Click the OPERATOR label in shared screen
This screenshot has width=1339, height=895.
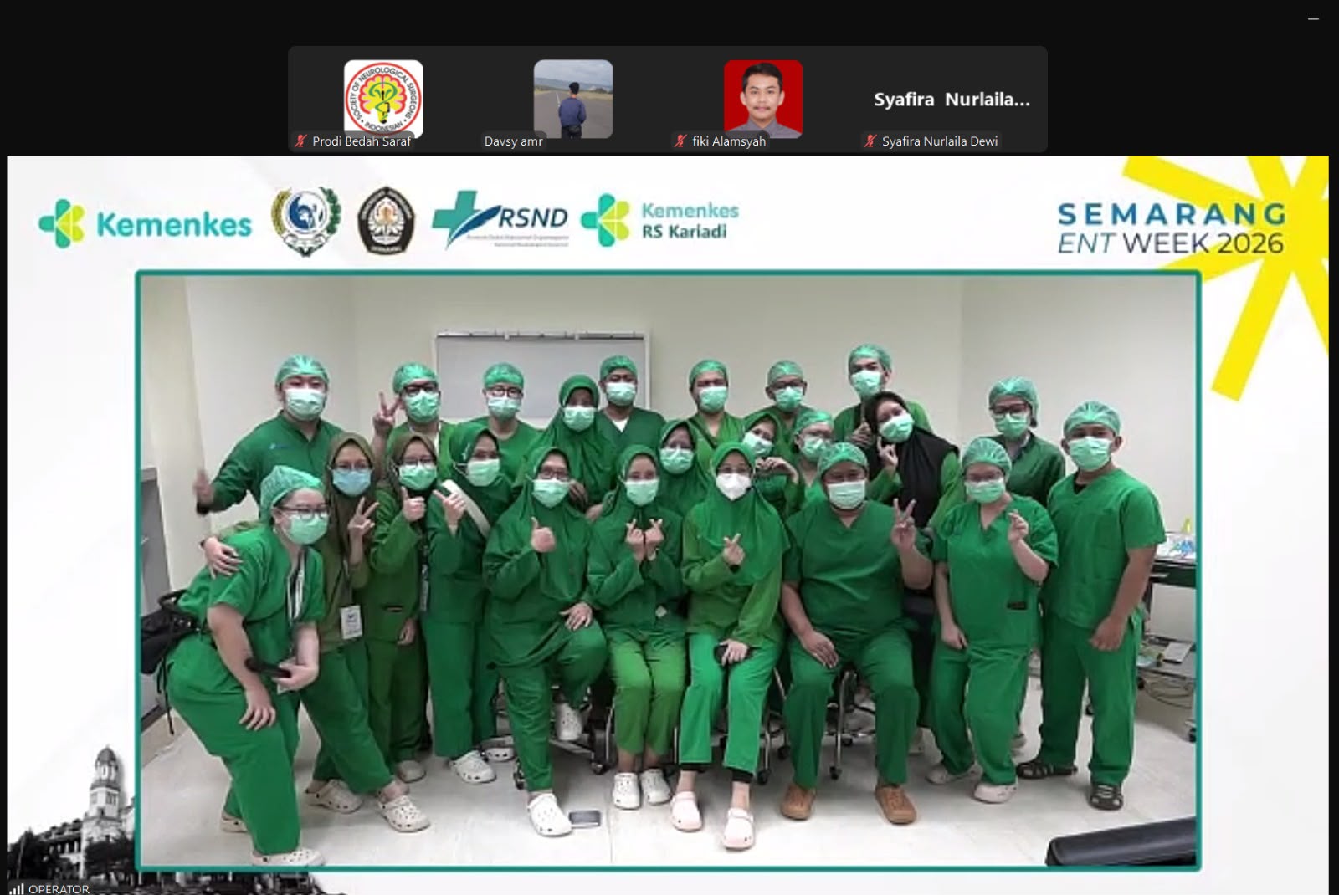coord(59,889)
